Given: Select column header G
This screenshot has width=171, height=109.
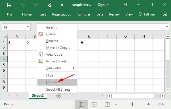Looking at the screenshot, I should pos(125,36).
